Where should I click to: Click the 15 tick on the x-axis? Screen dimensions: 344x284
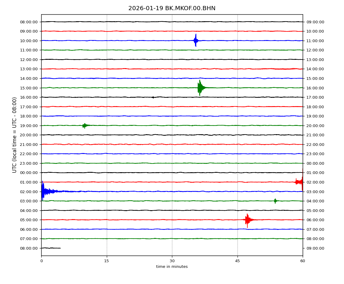click(x=106, y=261)
